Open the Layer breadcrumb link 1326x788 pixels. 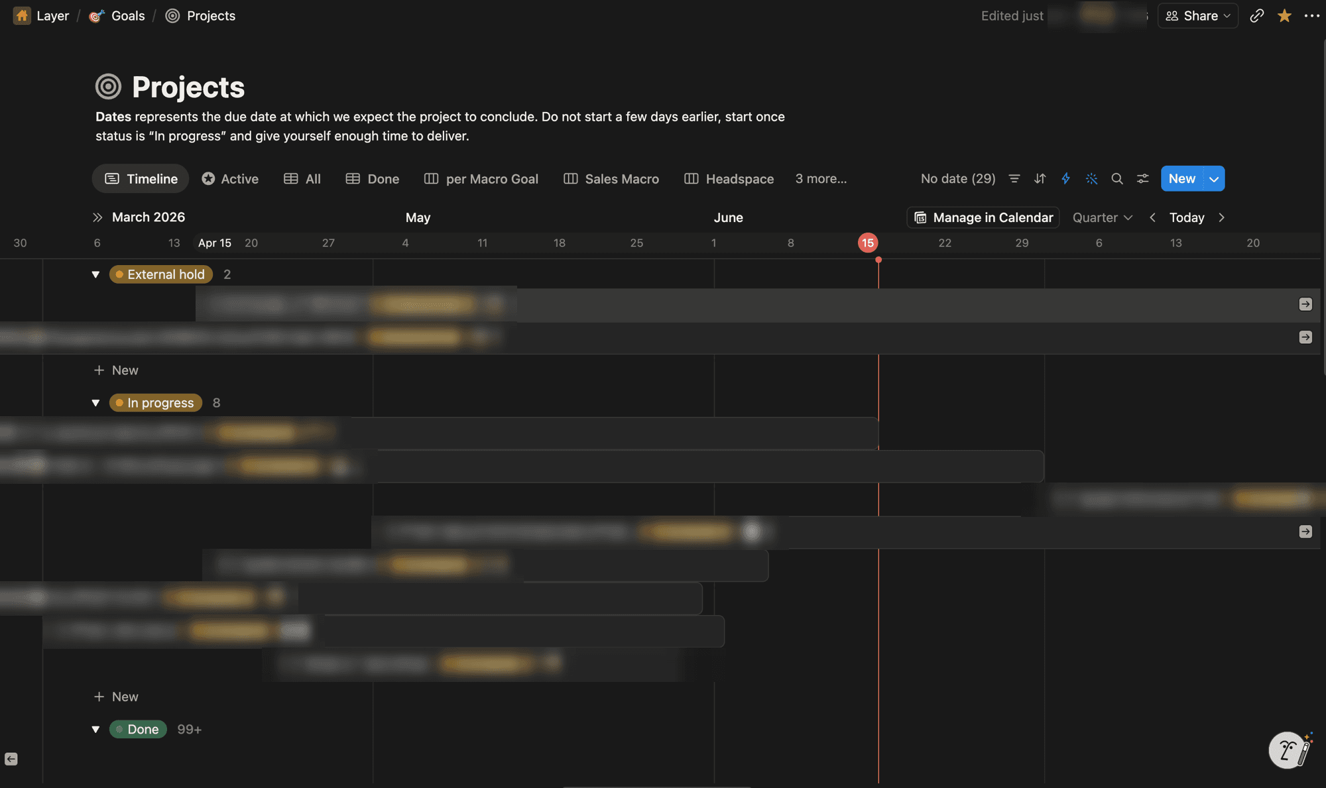point(53,16)
